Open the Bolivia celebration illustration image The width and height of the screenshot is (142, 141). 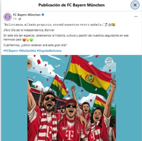(x=72, y=98)
